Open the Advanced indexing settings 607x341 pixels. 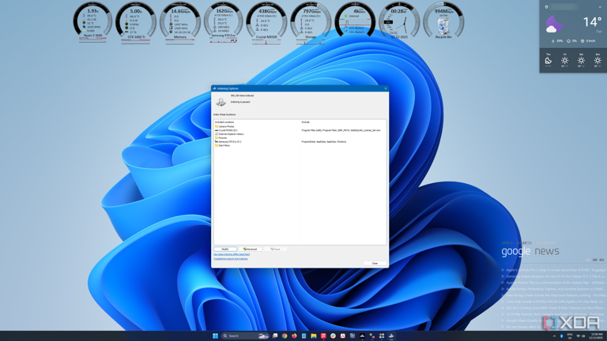click(250, 249)
